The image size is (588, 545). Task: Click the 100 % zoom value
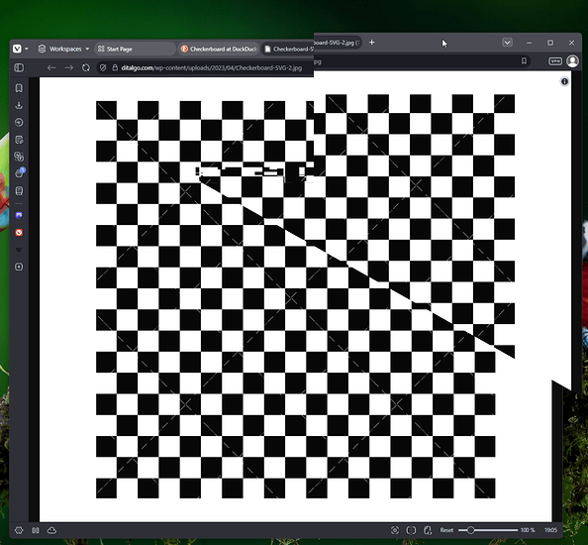click(x=528, y=530)
